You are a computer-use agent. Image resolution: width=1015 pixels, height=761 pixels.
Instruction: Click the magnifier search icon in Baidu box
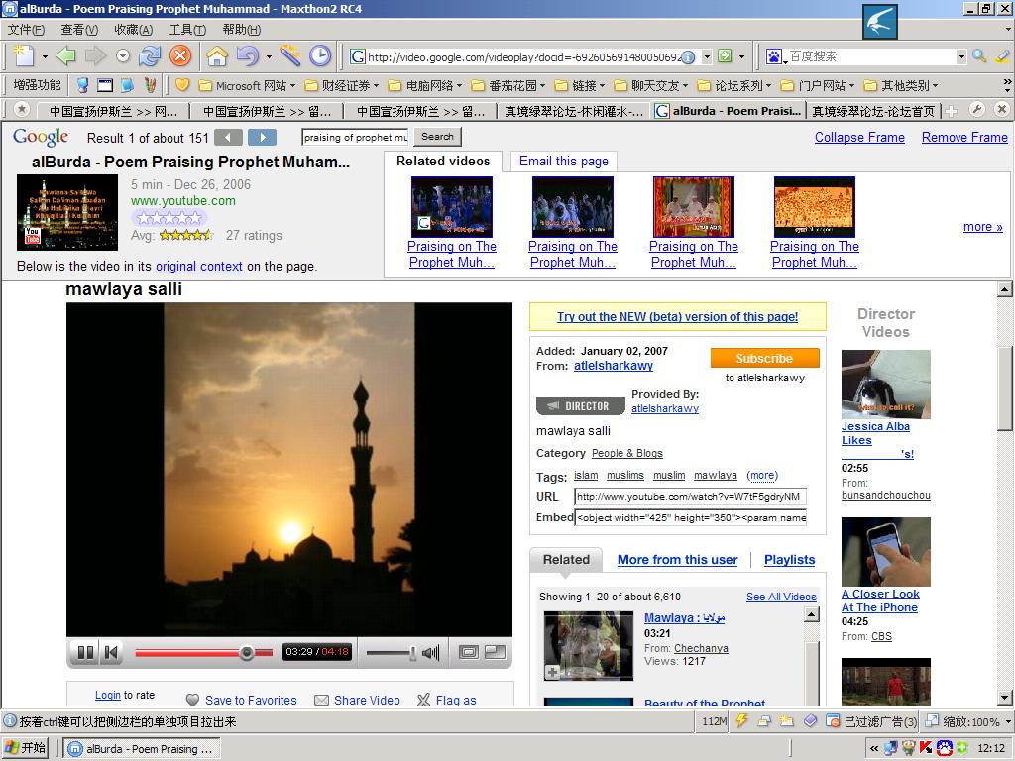tap(979, 56)
